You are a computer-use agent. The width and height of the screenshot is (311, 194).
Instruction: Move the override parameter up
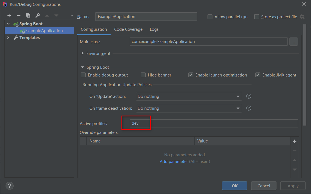coord(295,160)
